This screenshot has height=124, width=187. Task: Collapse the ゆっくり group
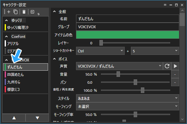coord(7,20)
